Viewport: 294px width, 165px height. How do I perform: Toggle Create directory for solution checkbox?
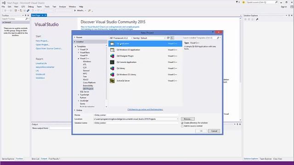[182, 123]
